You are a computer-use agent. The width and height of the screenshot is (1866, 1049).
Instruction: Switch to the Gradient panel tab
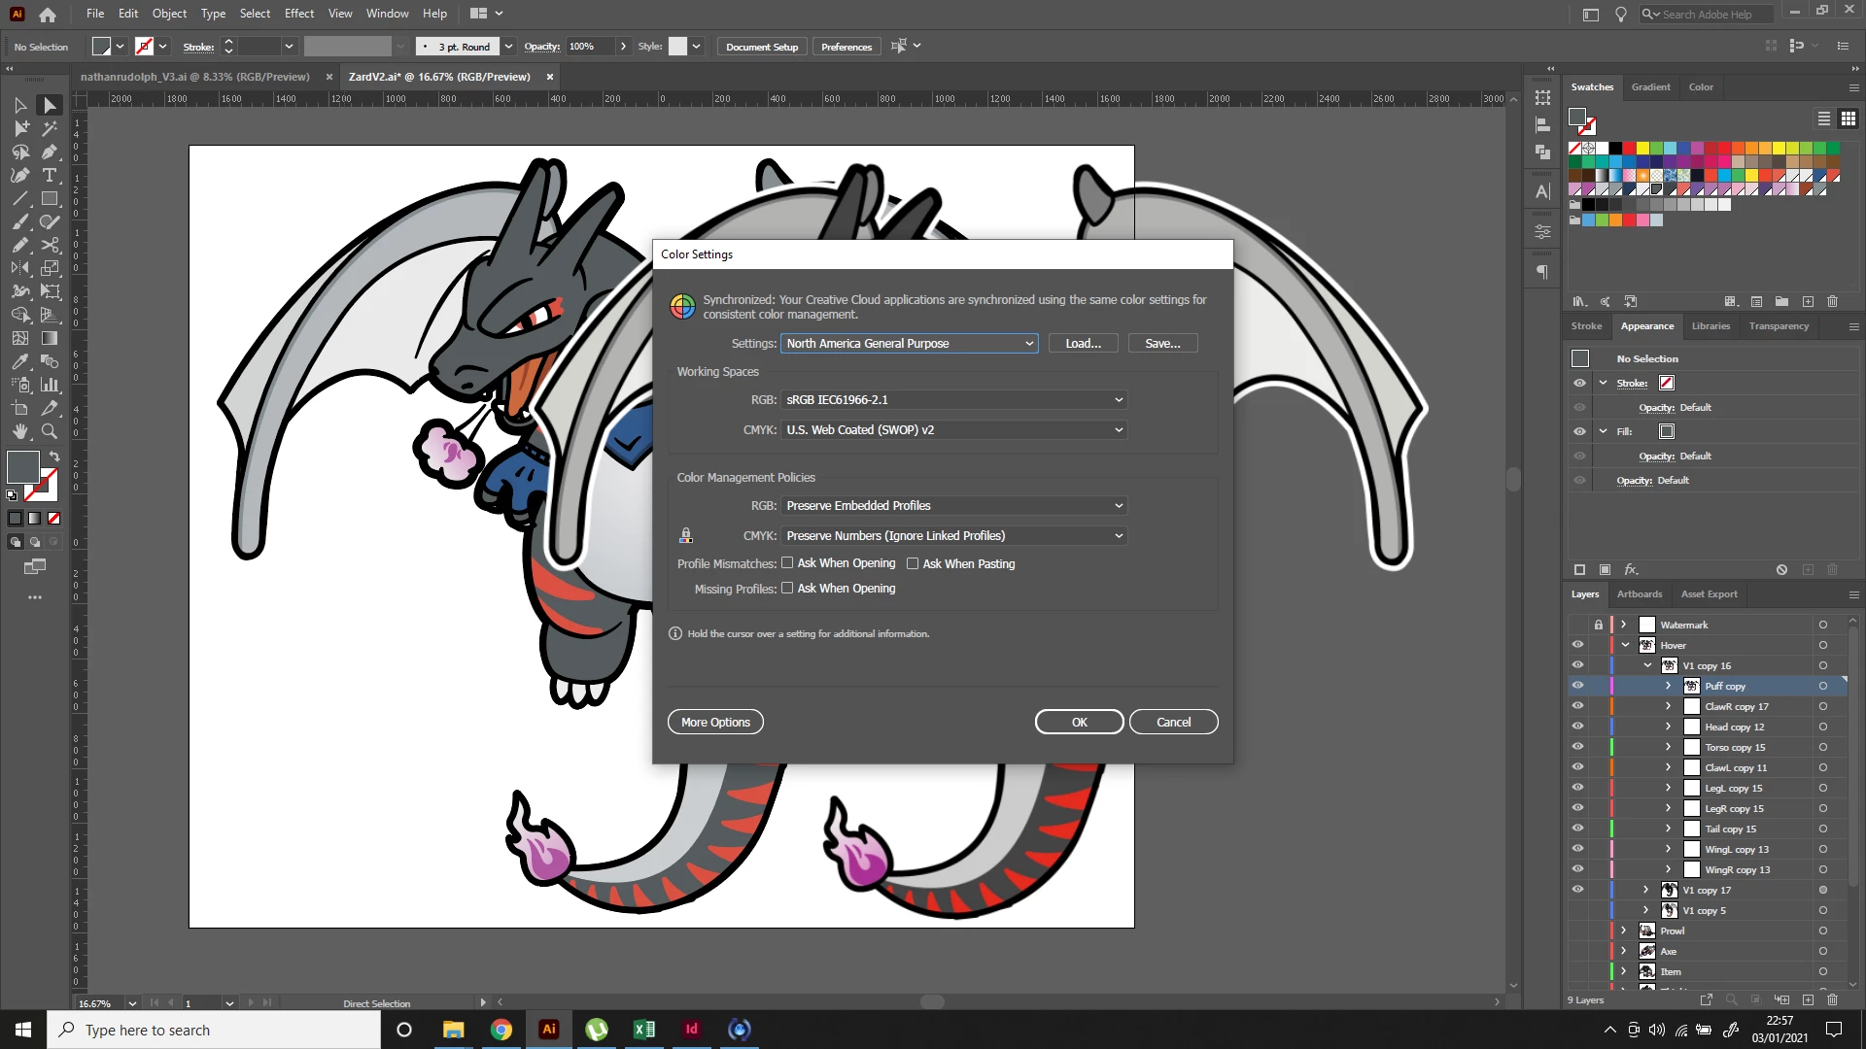[1650, 87]
